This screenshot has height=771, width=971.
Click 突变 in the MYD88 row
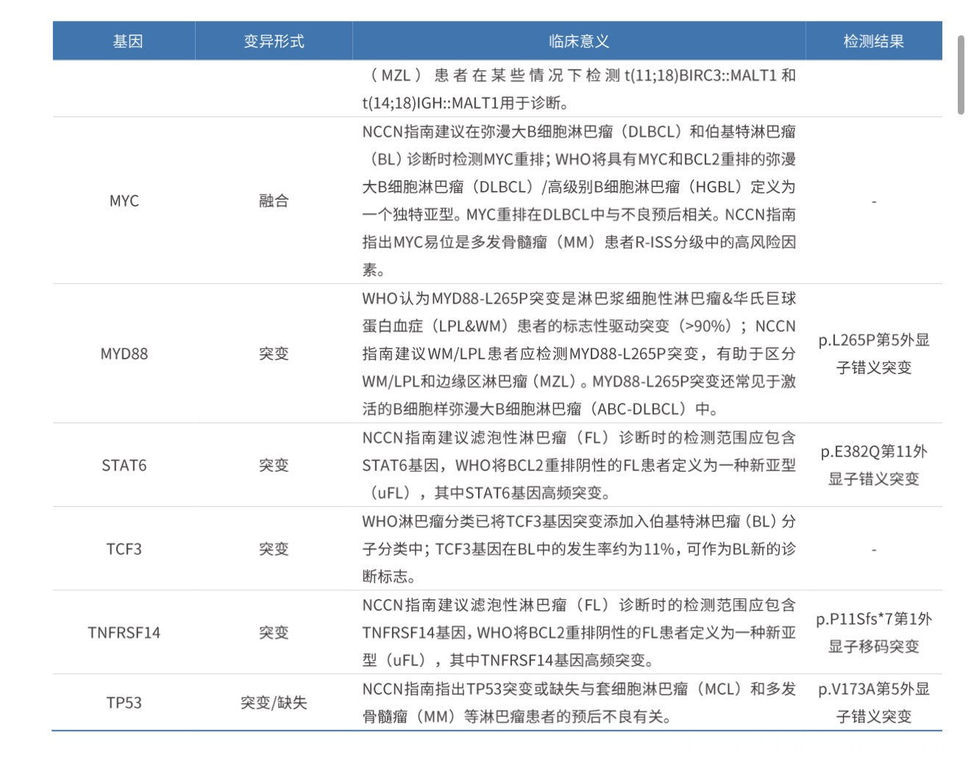pyautogui.click(x=274, y=354)
